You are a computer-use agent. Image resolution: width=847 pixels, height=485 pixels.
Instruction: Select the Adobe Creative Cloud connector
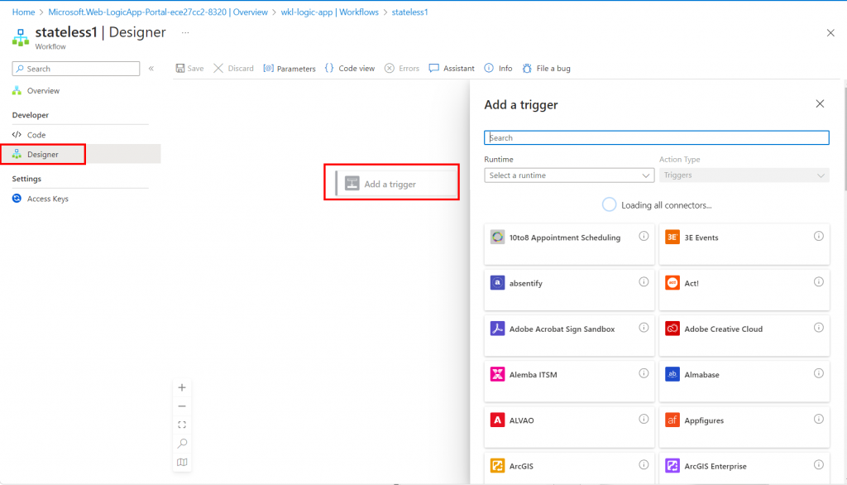coord(744,336)
